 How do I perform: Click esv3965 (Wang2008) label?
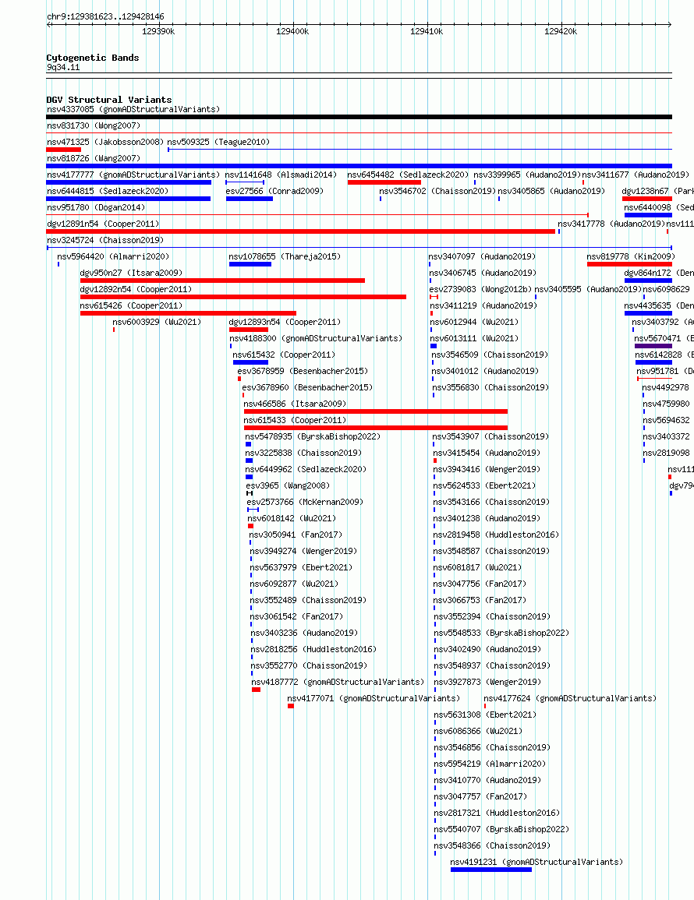click(288, 485)
